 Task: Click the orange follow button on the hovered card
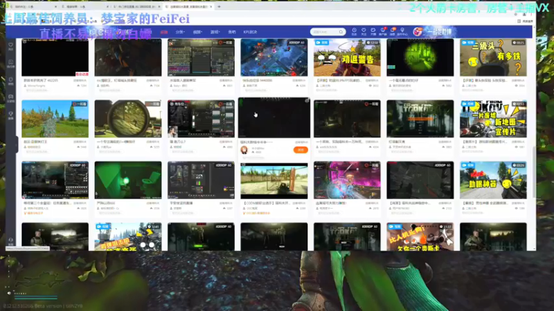[x=301, y=150]
